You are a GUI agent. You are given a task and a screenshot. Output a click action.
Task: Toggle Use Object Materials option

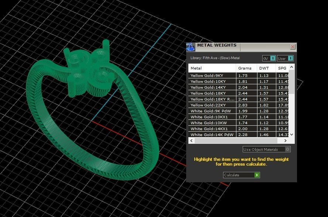click(x=267, y=149)
